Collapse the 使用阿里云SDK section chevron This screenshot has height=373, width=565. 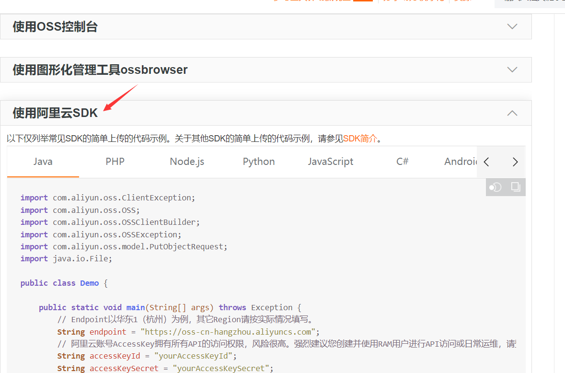(512, 113)
